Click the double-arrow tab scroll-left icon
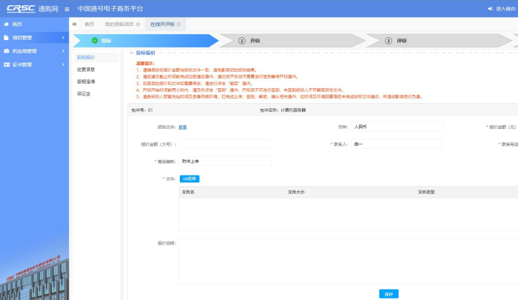Screen dimensions: 518x300 coord(75,24)
